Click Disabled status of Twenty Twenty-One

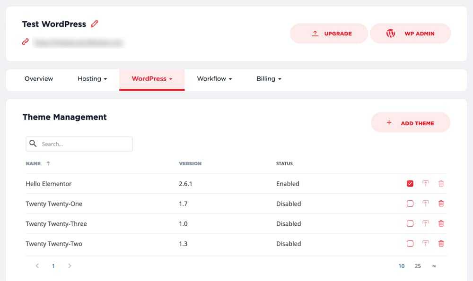[x=289, y=204]
